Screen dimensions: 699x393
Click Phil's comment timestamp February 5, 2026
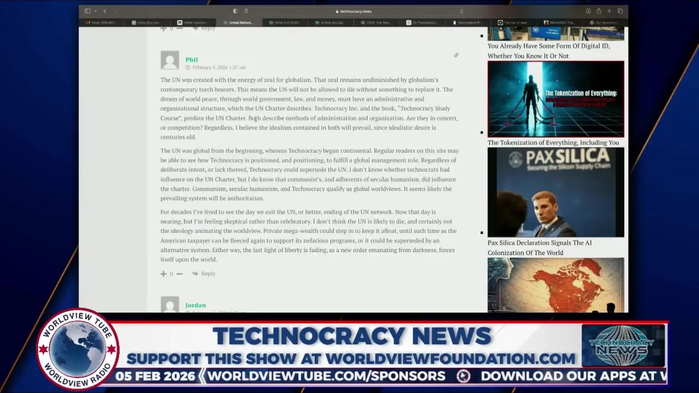point(218,67)
